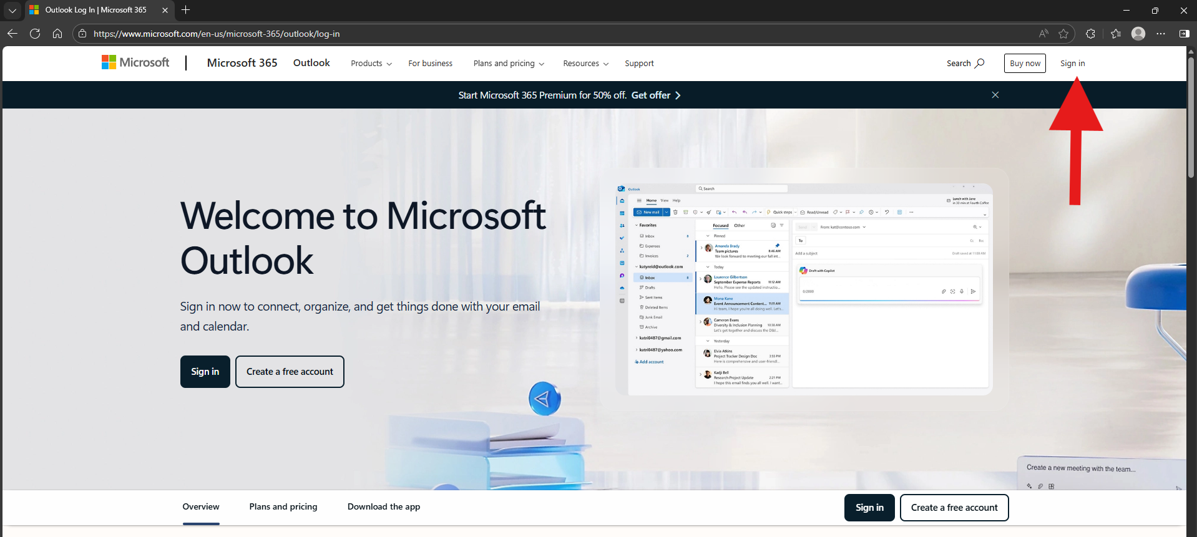Screen dimensions: 1197x537
Task: Open browser extensions puzzle icon
Action: coord(1090,34)
